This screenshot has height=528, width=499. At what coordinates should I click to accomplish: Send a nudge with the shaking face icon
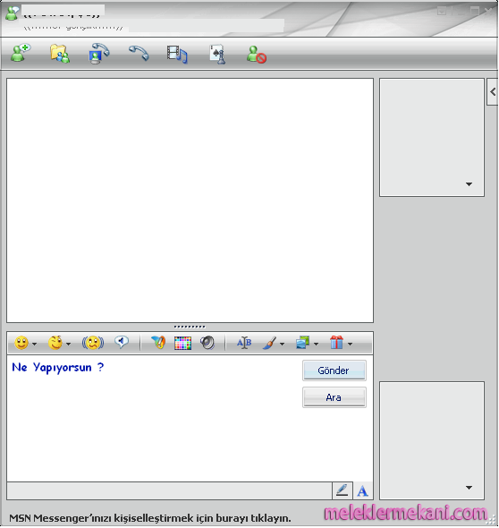[93, 343]
